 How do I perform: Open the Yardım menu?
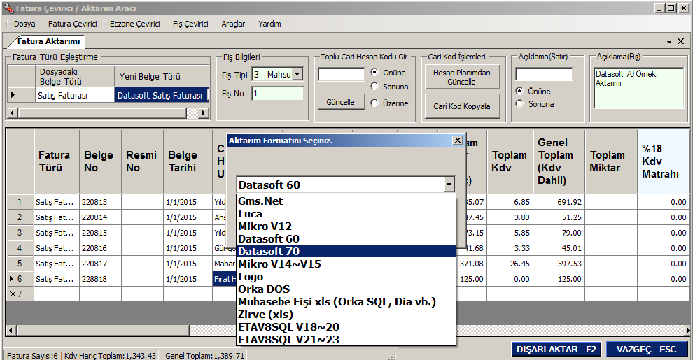(x=269, y=24)
